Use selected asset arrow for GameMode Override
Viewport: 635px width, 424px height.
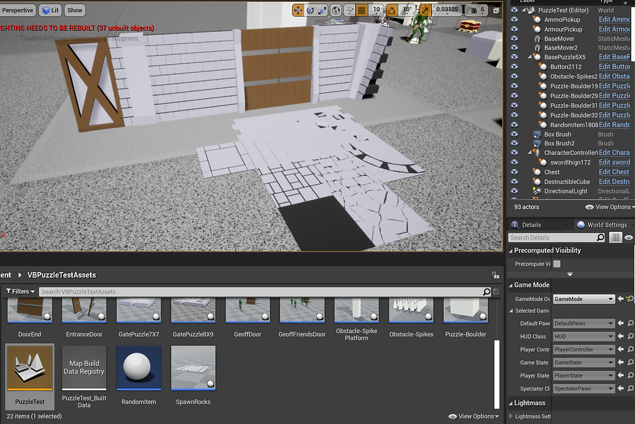click(621, 299)
